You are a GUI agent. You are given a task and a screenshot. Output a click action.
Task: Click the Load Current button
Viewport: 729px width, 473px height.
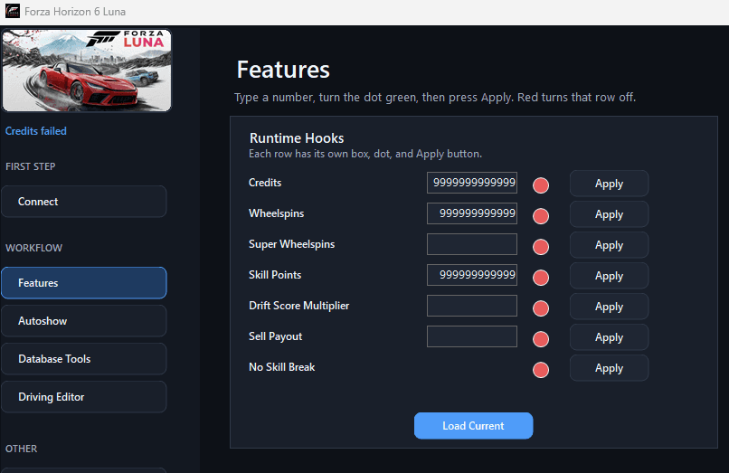473,426
